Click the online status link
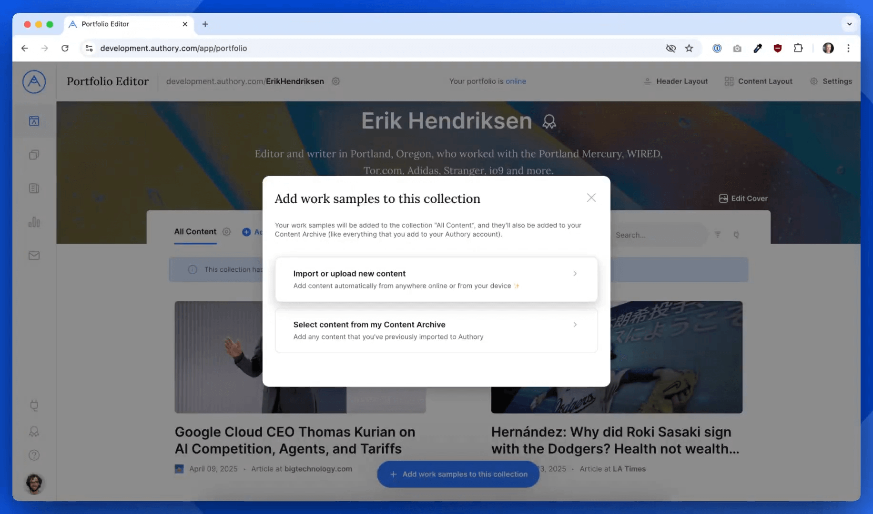 point(516,81)
